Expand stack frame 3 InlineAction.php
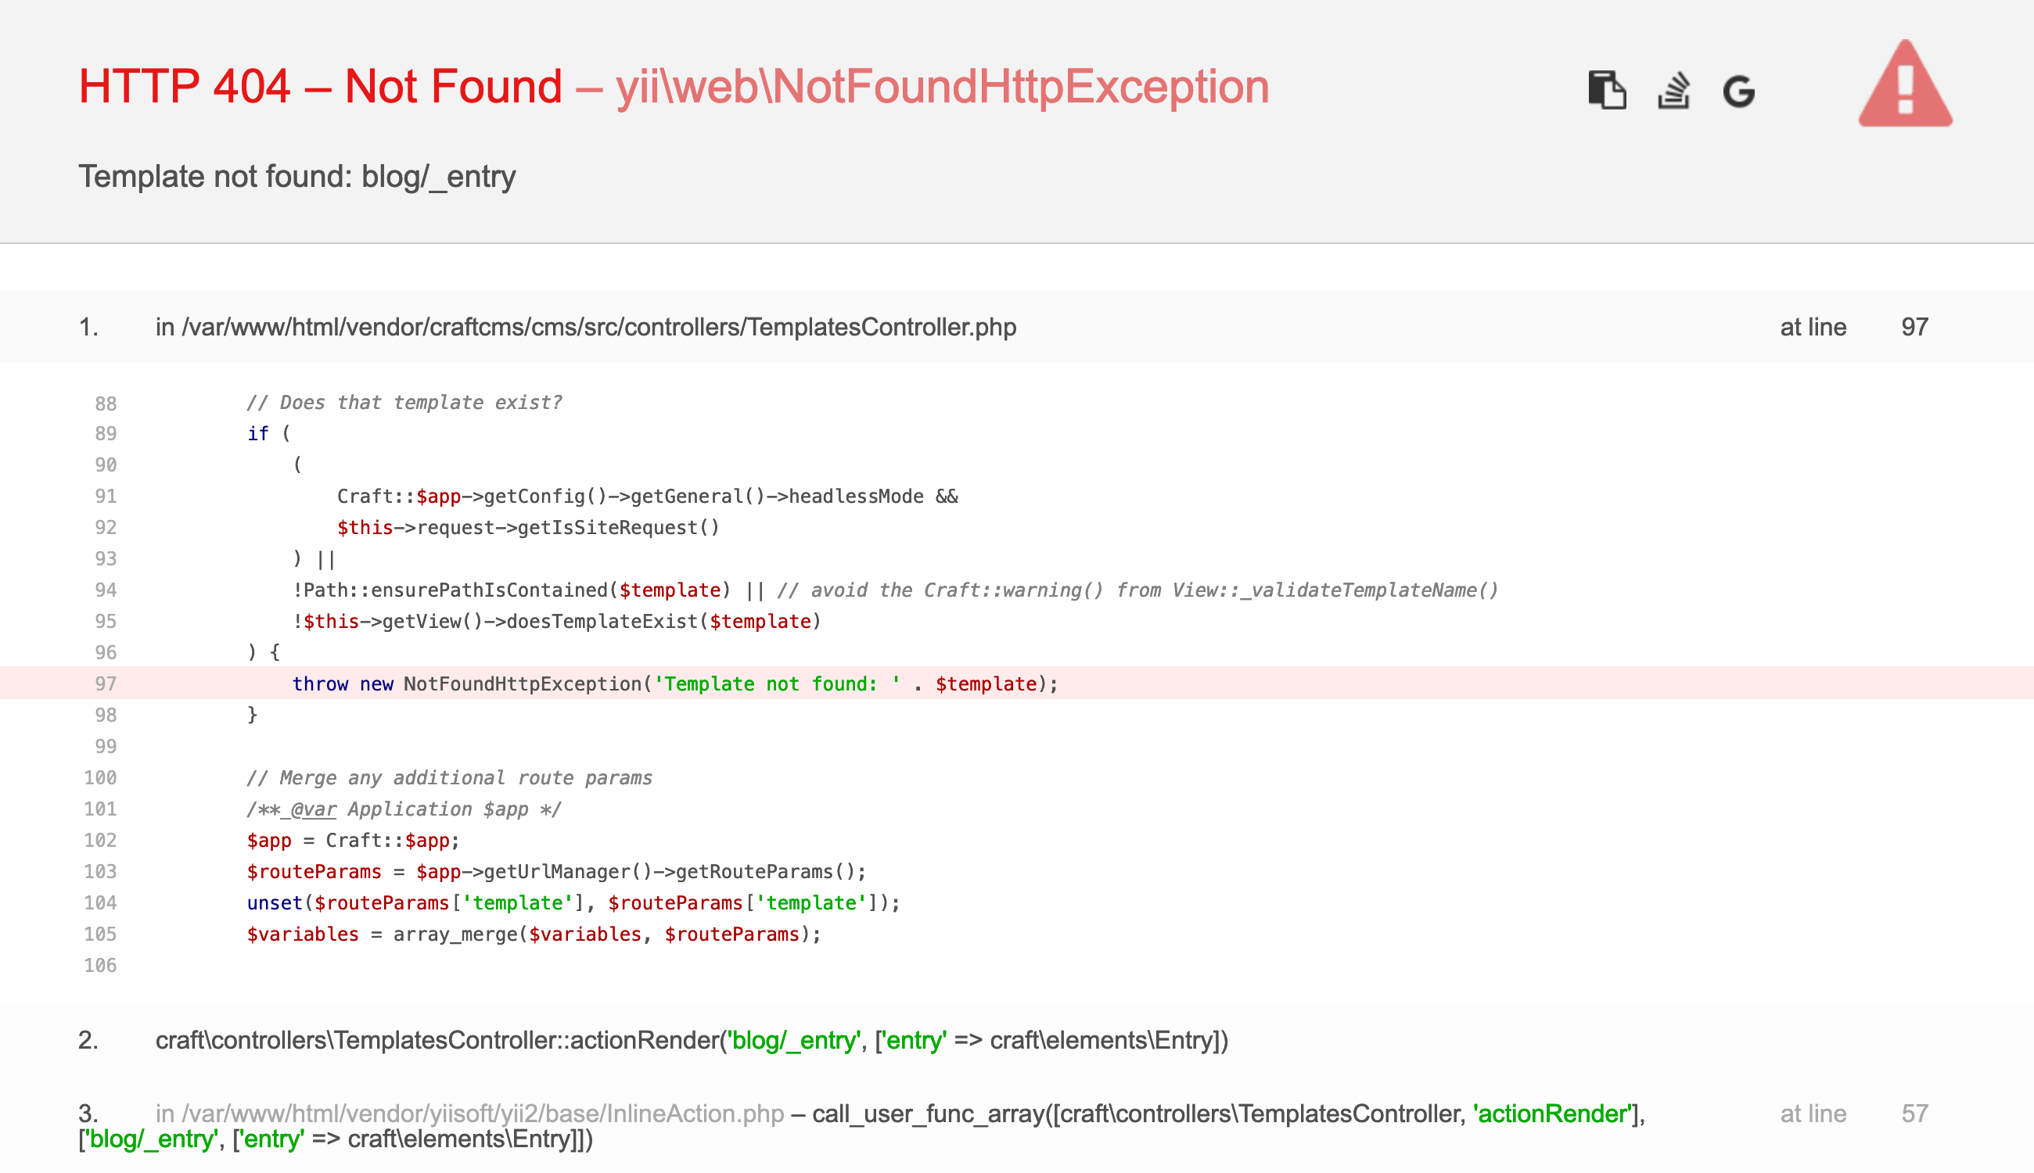Screen dimensions: 2034x1173 tap(472, 1113)
